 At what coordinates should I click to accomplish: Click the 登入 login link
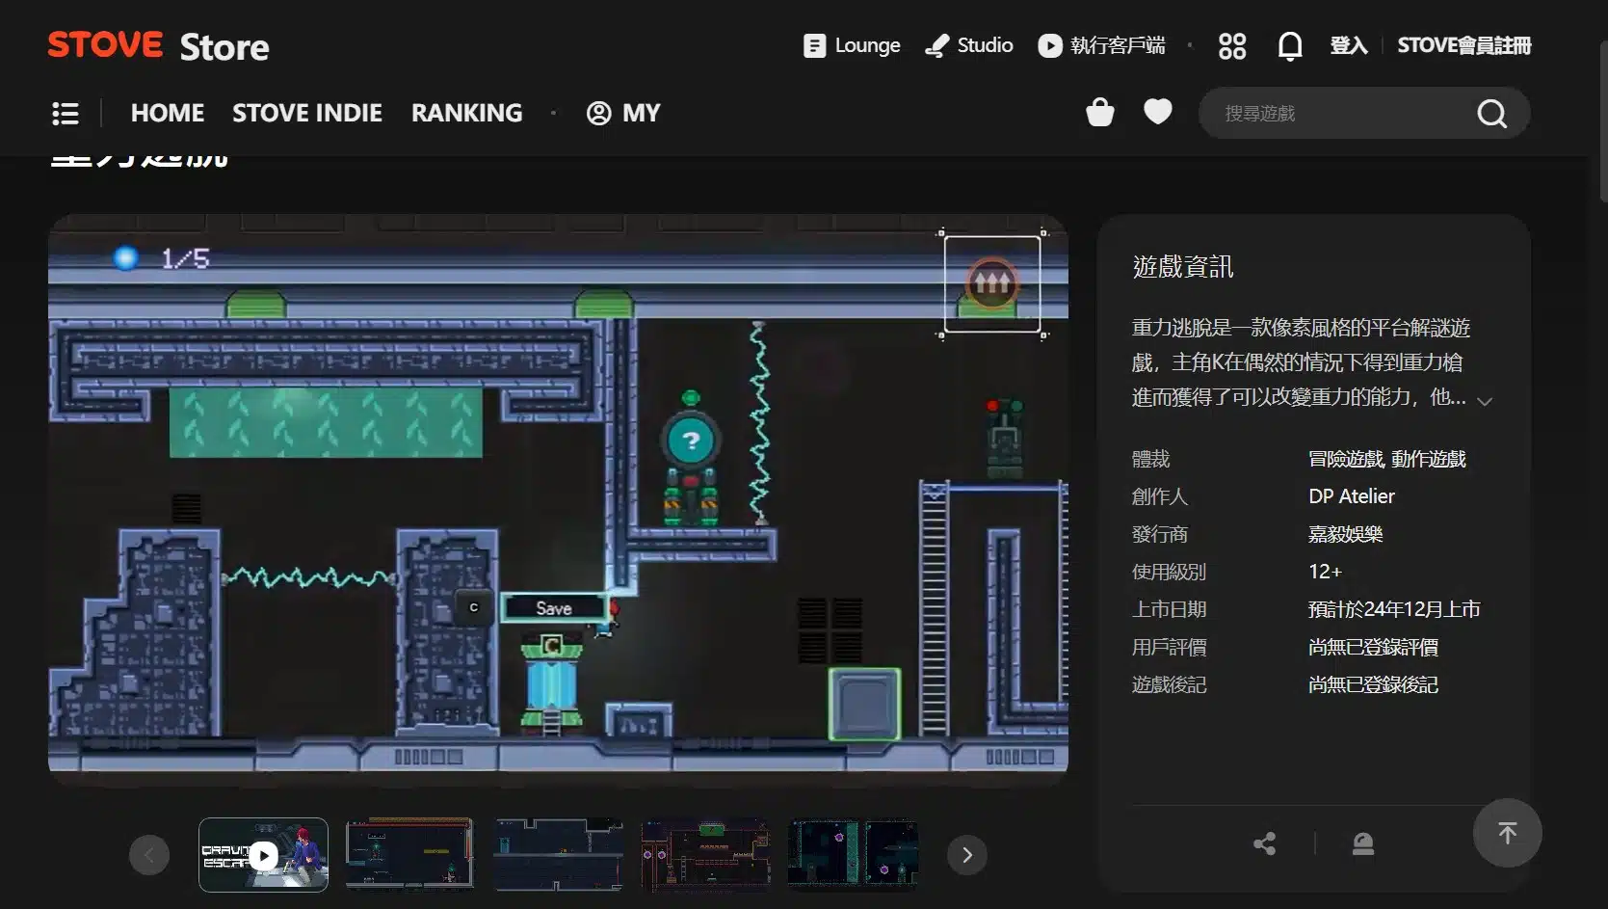coord(1348,46)
